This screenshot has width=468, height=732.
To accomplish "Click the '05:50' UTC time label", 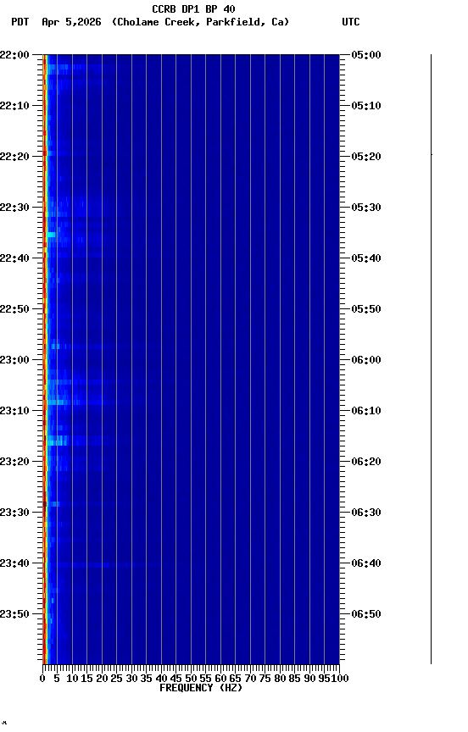I will pos(366,309).
